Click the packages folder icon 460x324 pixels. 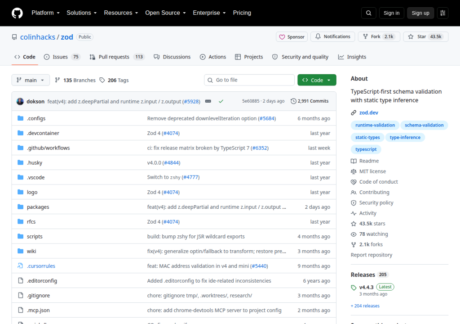20,207
